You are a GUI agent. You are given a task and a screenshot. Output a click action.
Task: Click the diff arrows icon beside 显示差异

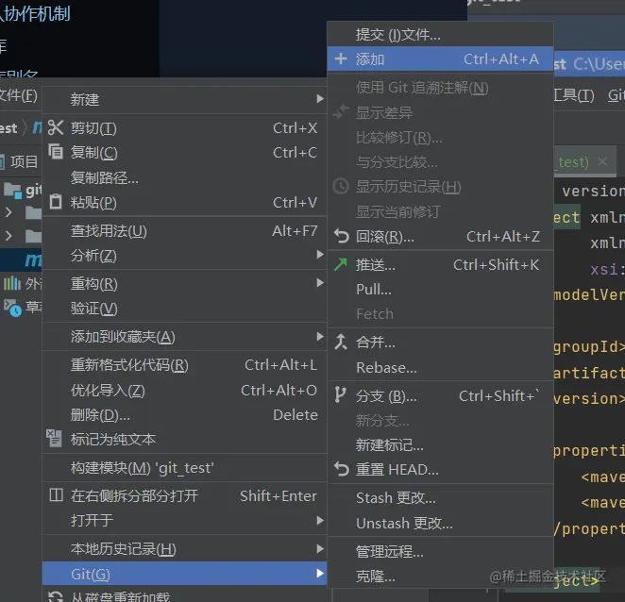click(x=341, y=111)
